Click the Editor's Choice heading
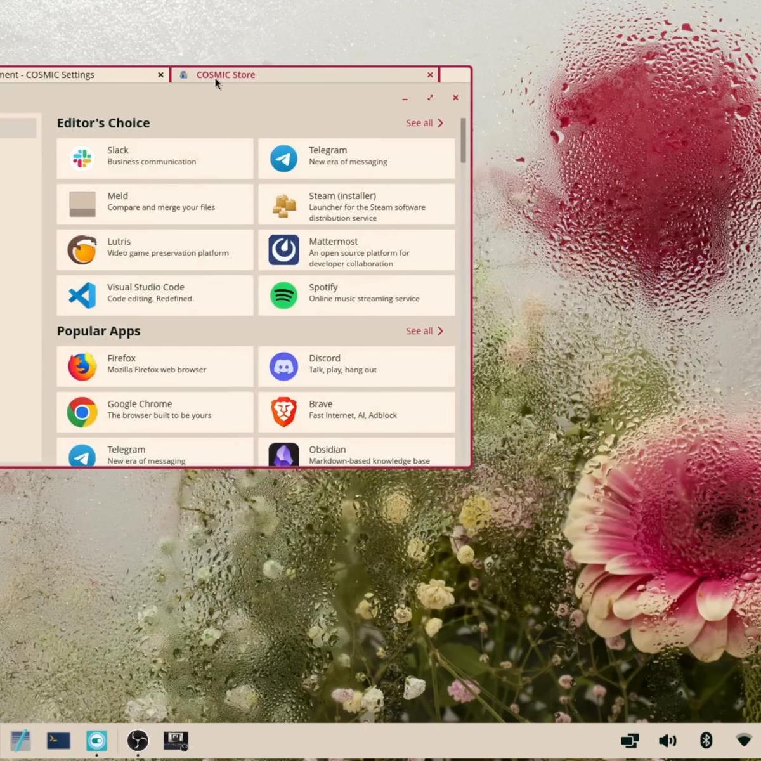761x761 pixels. coord(103,123)
